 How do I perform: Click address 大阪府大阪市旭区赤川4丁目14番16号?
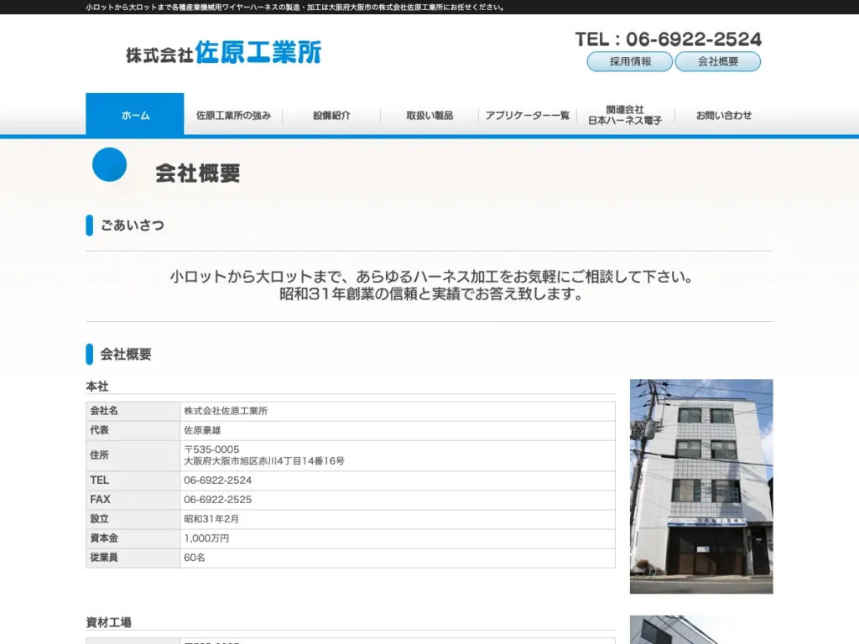(264, 461)
